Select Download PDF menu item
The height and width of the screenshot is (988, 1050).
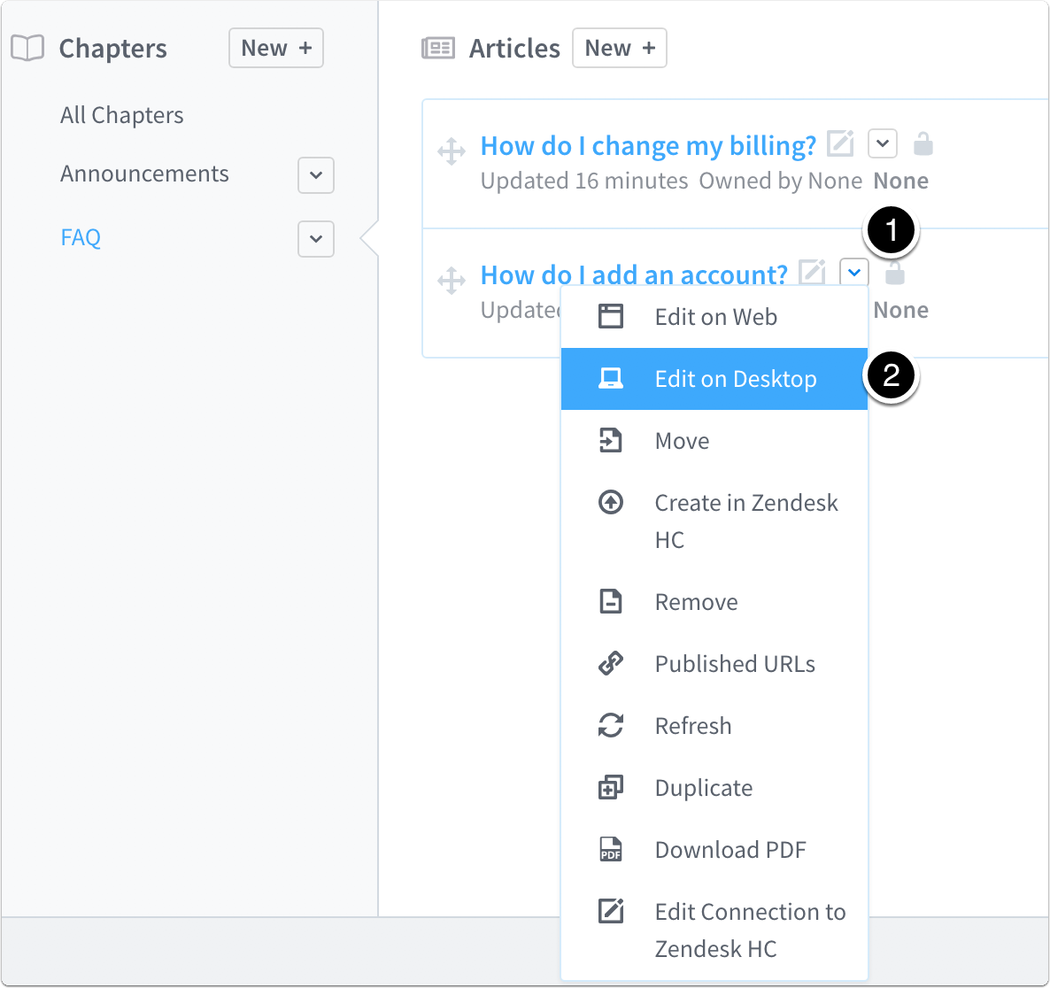(714, 849)
